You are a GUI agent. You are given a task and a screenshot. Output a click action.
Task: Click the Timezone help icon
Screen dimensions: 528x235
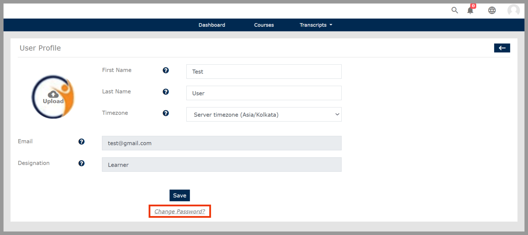(x=166, y=113)
